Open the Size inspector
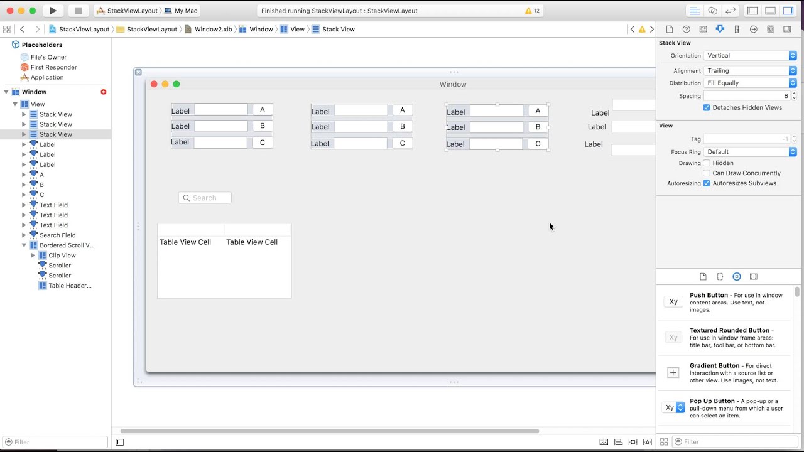The image size is (804, 452). click(737, 30)
